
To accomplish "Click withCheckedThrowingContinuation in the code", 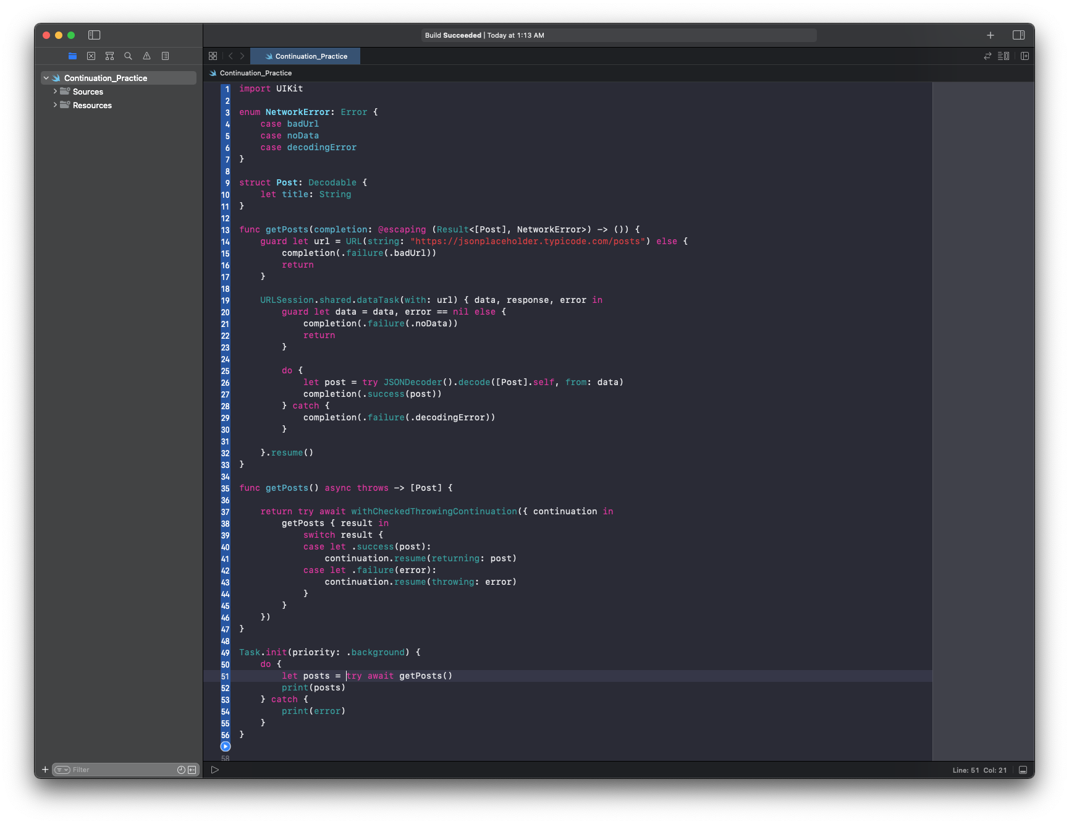I will 434,511.
